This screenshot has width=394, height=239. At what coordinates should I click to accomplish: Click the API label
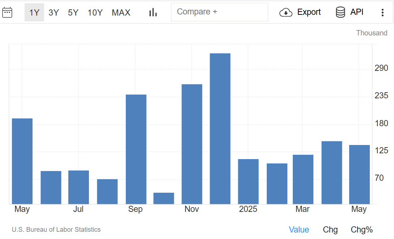(x=357, y=12)
